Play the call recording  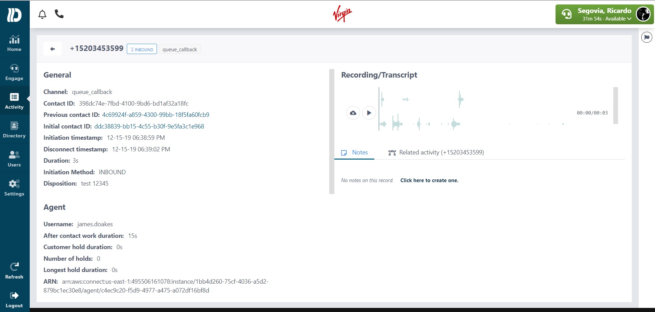(x=369, y=113)
